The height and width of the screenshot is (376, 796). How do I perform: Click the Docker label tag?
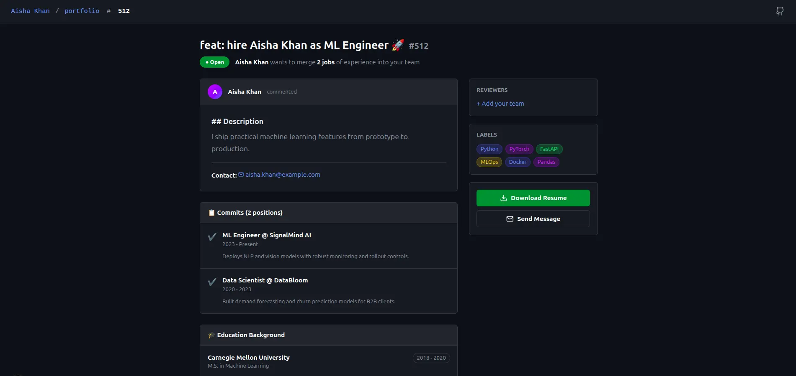518,162
